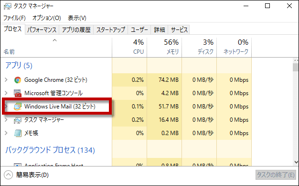
Task: Select the メモ帳 row name
Action: (31, 133)
